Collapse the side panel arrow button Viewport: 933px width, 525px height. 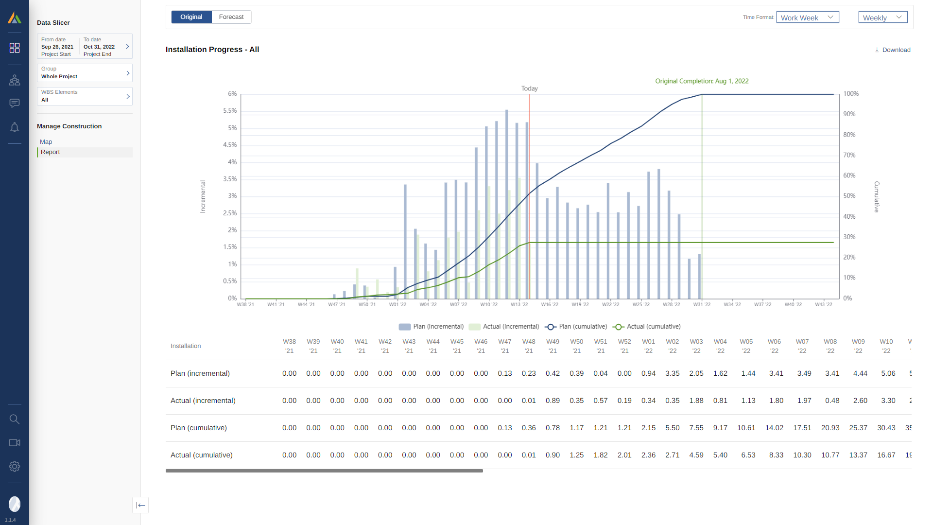tap(140, 505)
